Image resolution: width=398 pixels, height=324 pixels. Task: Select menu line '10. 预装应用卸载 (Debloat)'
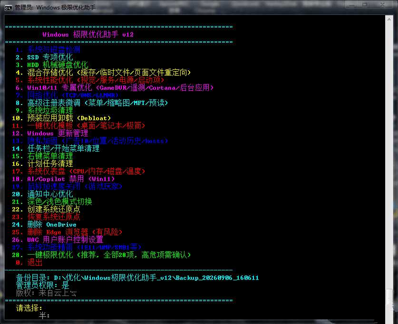pos(61,118)
